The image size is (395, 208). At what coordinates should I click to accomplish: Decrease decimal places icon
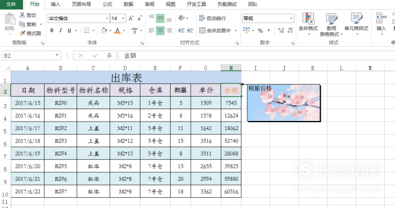290,31
